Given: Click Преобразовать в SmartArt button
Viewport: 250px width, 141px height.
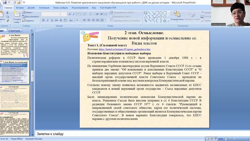Looking at the screenshot, I should (x=126, y=21).
